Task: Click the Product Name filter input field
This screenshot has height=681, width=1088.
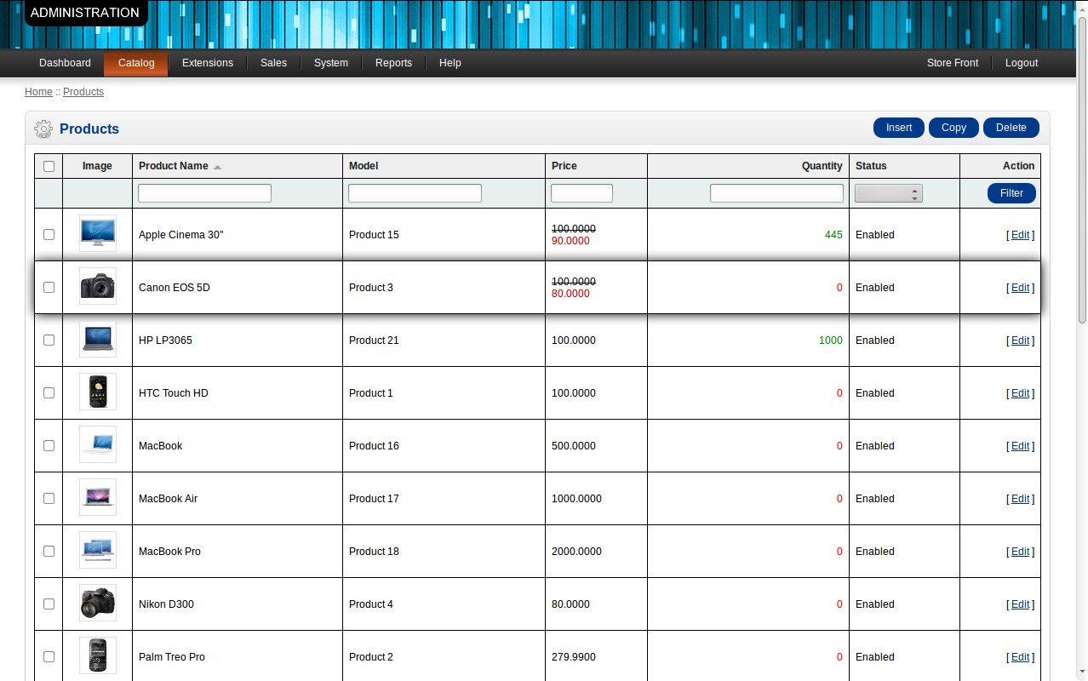Action: click(x=204, y=193)
